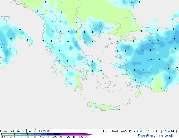
Task: Click the above-50 arrow tip of legend
Action: pyautogui.click(x=89, y=134)
